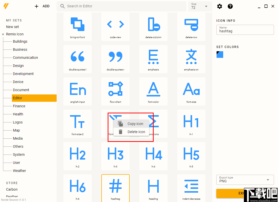Screen dimensions: 278x202
Task: Open the settings gear icon
Action: (219, 6)
